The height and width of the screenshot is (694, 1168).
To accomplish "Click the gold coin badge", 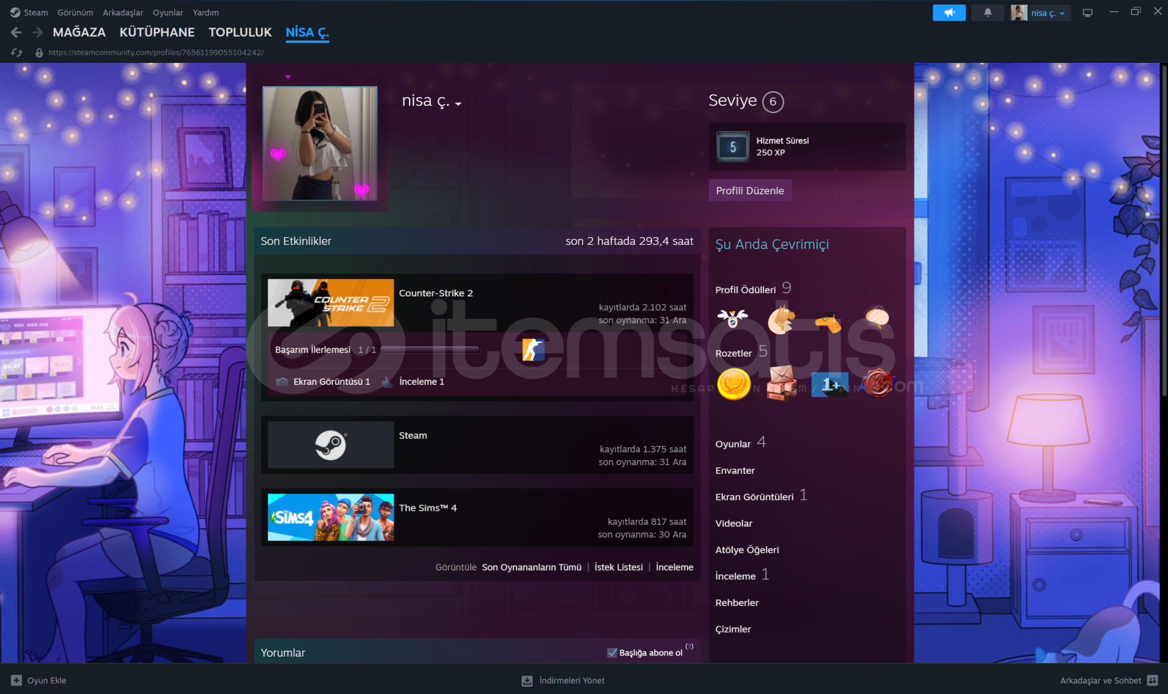I will 734,384.
